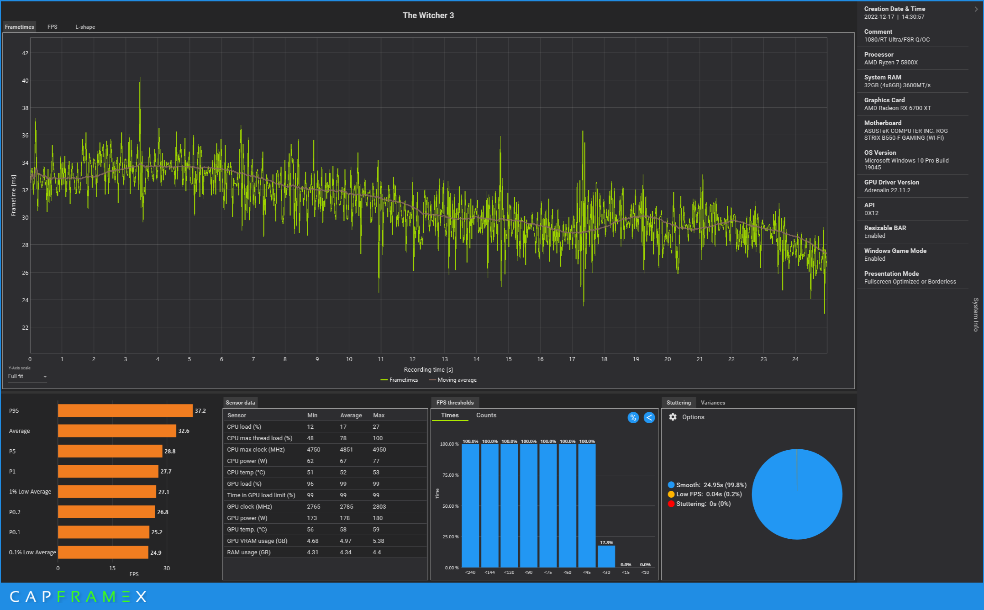Viewport: 984px width, 610px height.
Task: Open the Y-Axis scale Full fit dropdown
Action: 27,376
